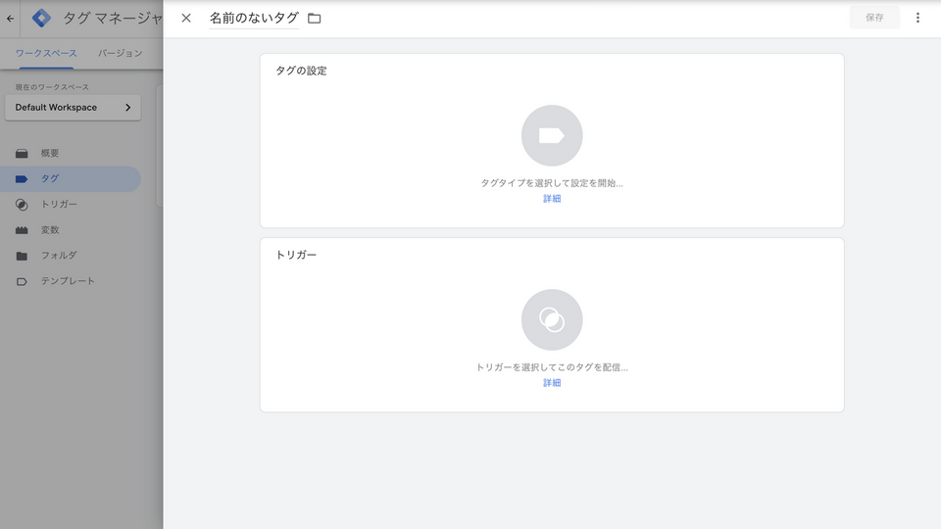
Task: Go back using the arrow icon
Action: [11, 18]
